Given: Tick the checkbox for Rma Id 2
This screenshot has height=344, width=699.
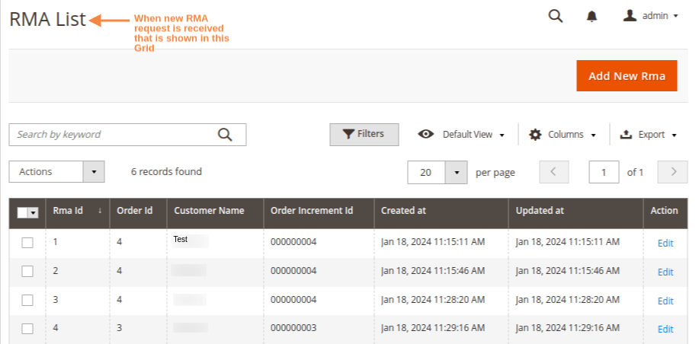Looking at the screenshot, I should 27,271.
